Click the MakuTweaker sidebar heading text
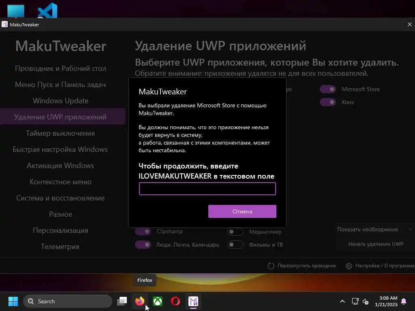The image size is (415, 311). pos(61,46)
